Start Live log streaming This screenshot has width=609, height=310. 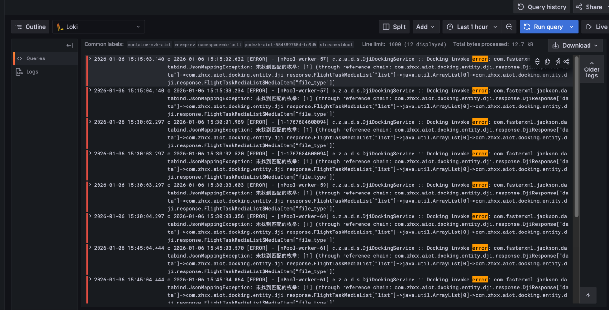[x=596, y=27]
